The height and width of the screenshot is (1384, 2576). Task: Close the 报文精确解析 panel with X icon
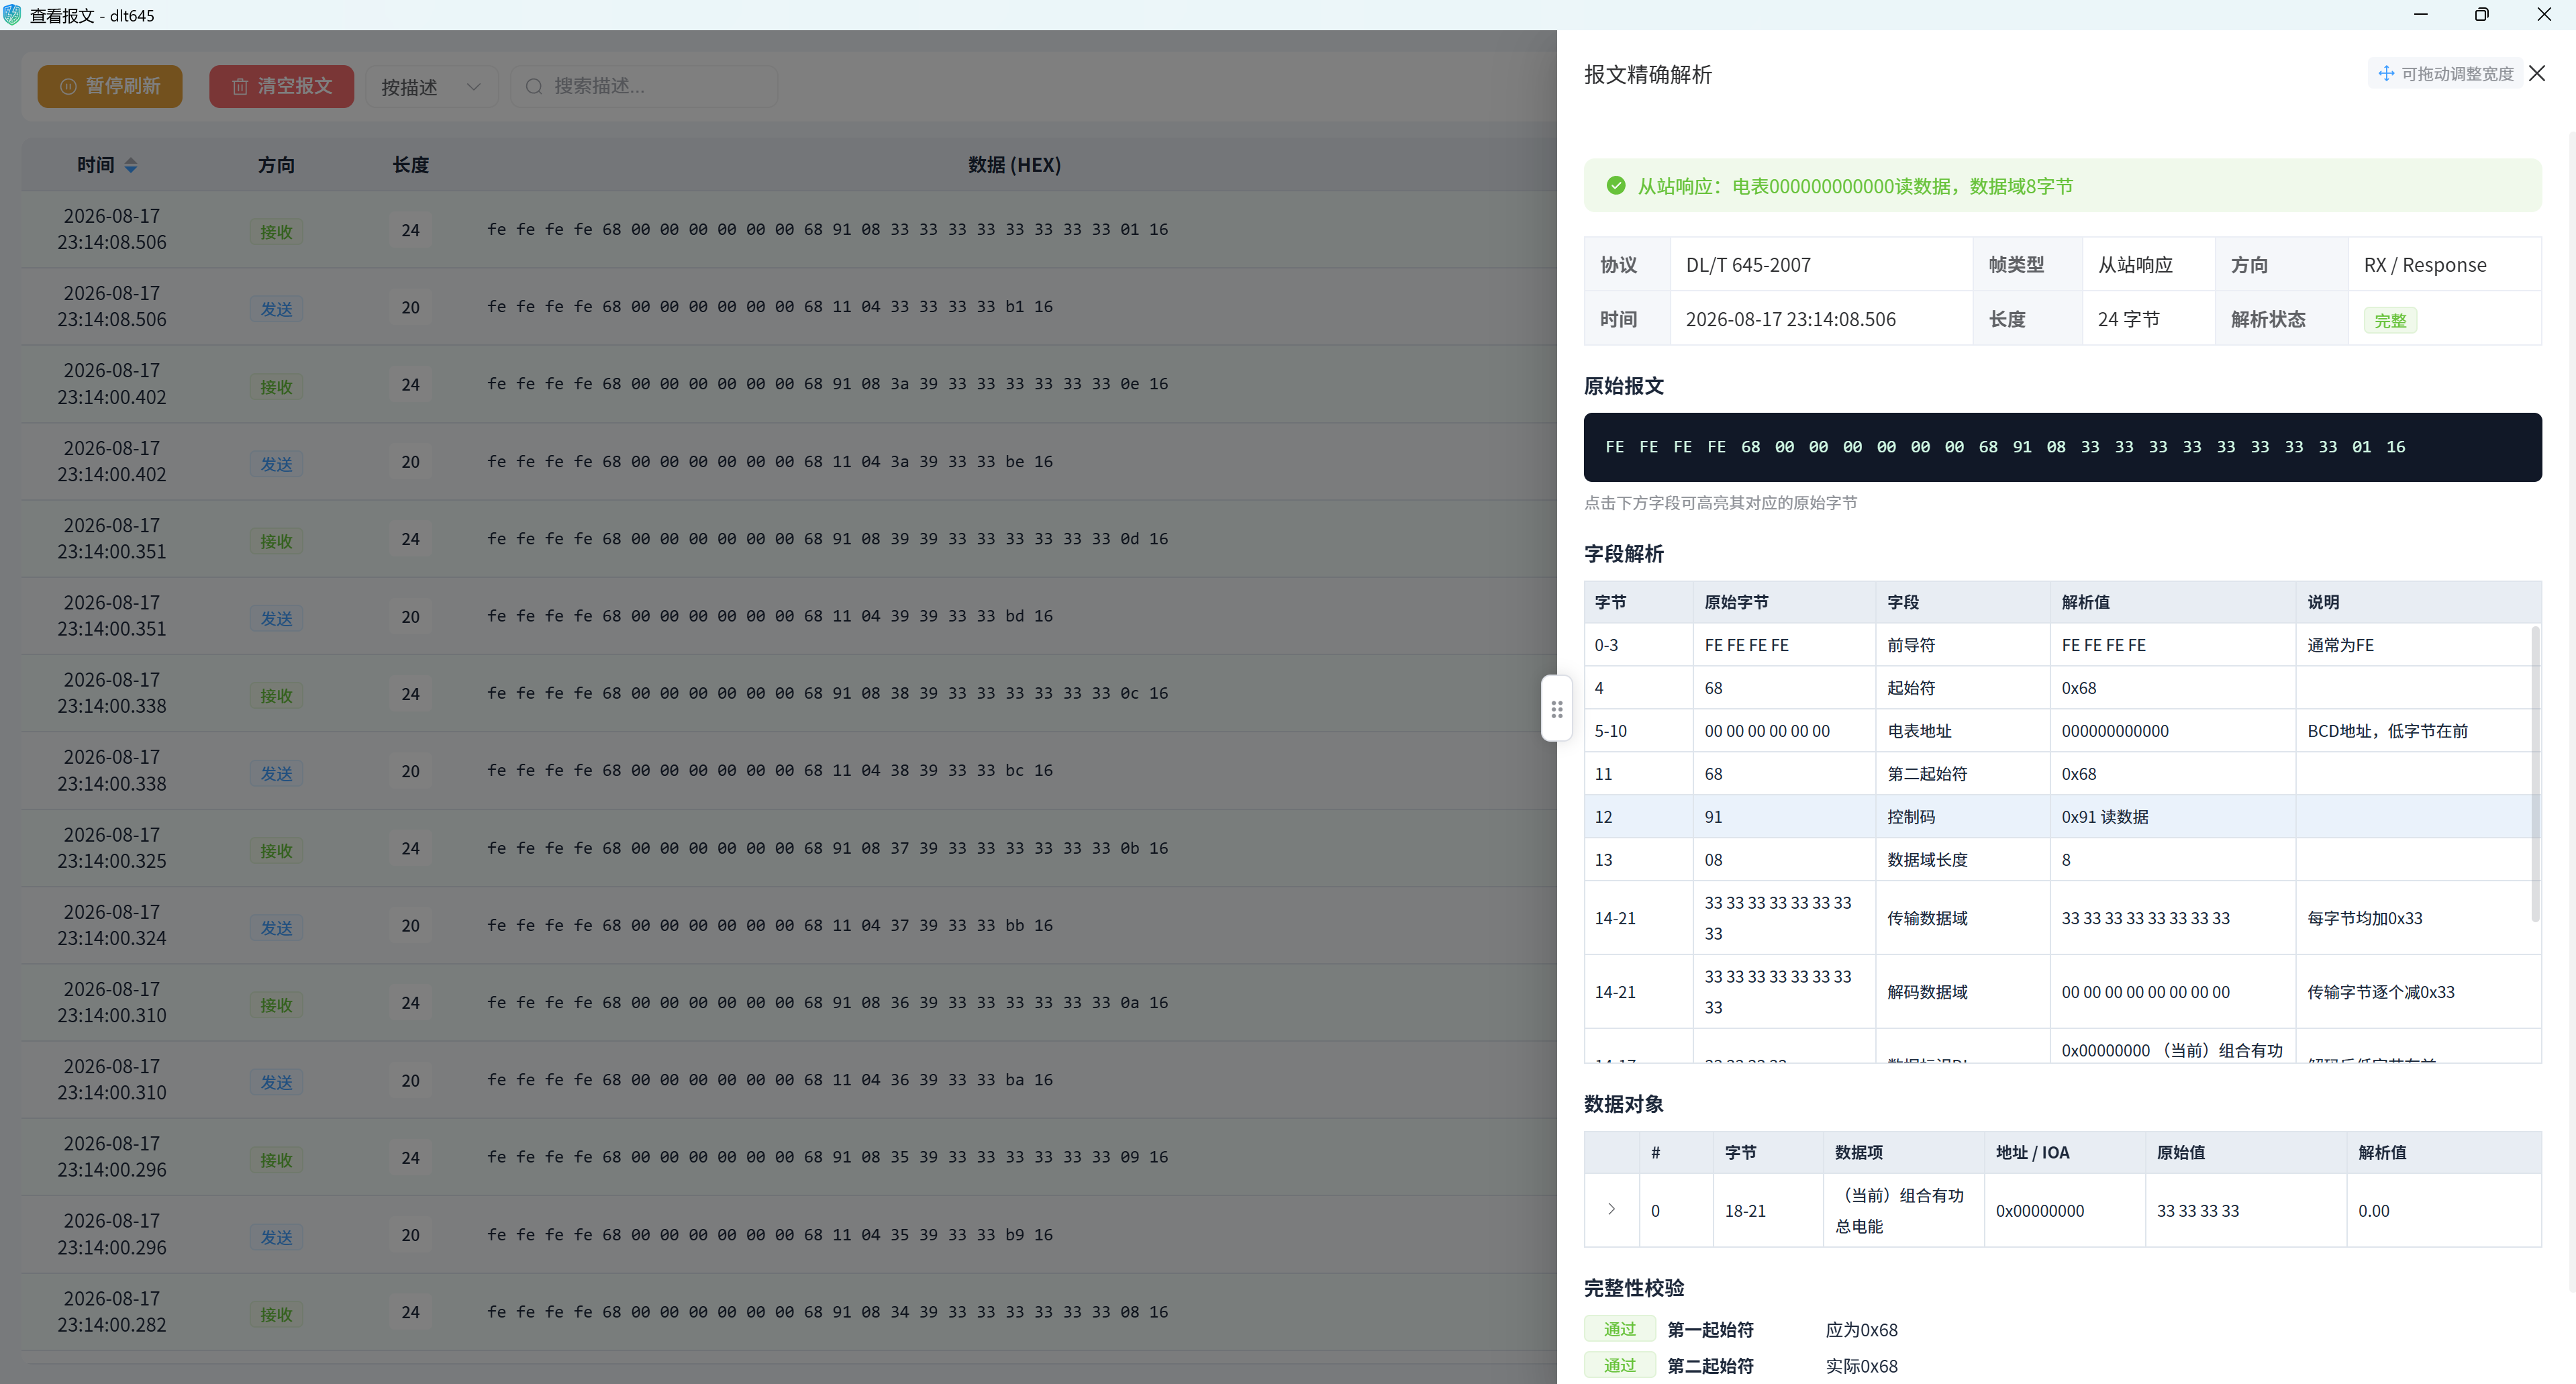point(2537,74)
